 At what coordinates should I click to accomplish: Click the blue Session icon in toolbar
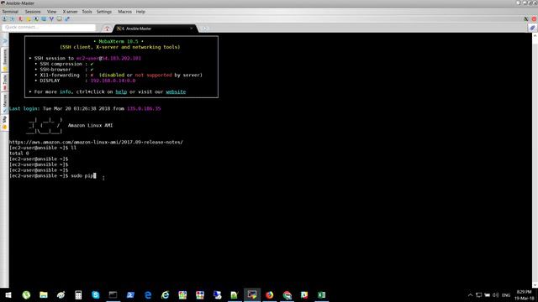(4, 18)
